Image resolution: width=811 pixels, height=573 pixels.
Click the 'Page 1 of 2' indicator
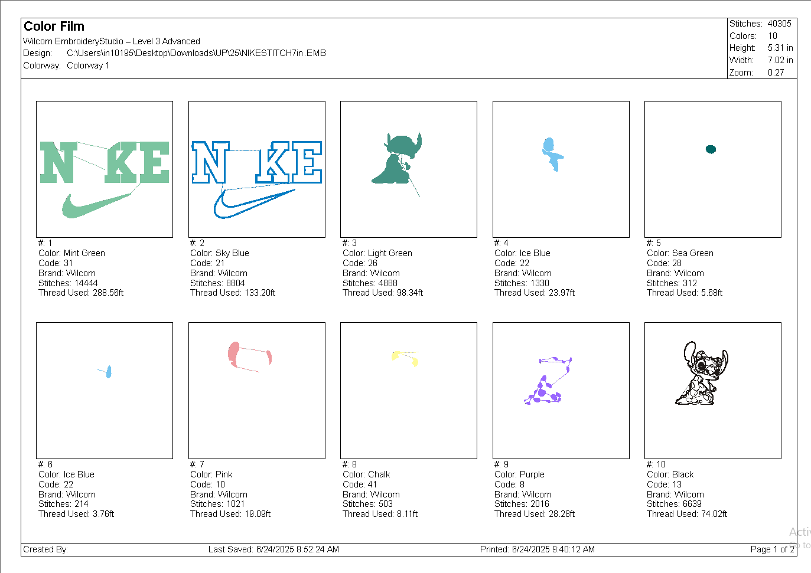pos(773,549)
